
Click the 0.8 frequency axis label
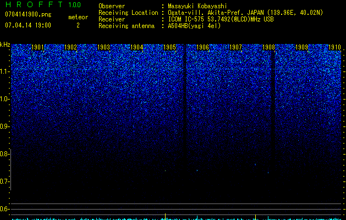(5, 154)
